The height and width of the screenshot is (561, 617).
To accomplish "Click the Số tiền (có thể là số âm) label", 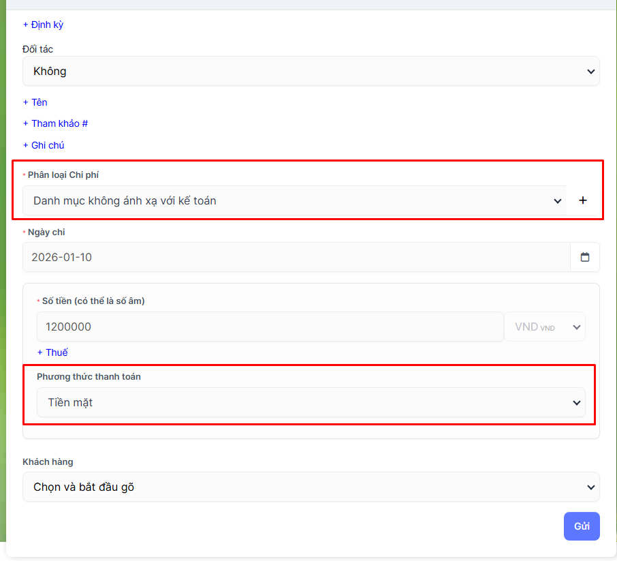I will pos(93,301).
